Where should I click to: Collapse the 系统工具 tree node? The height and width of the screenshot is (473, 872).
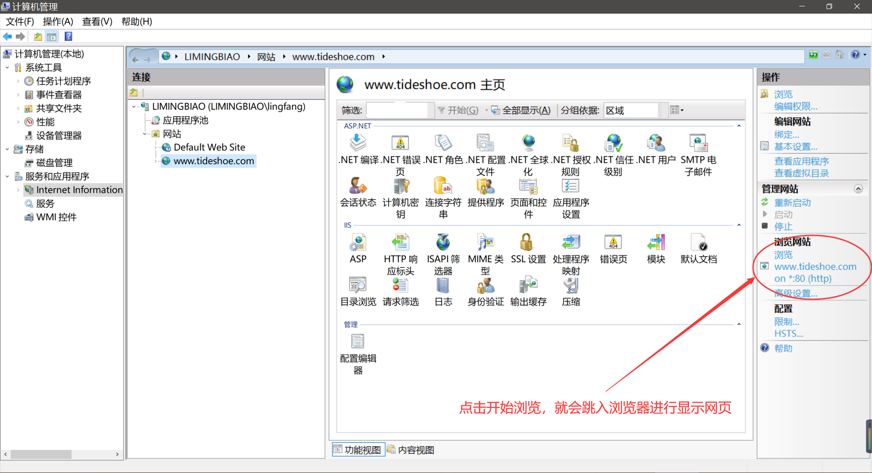pyautogui.click(x=7, y=68)
